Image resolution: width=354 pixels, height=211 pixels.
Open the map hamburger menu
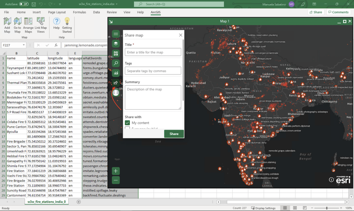[116, 34]
